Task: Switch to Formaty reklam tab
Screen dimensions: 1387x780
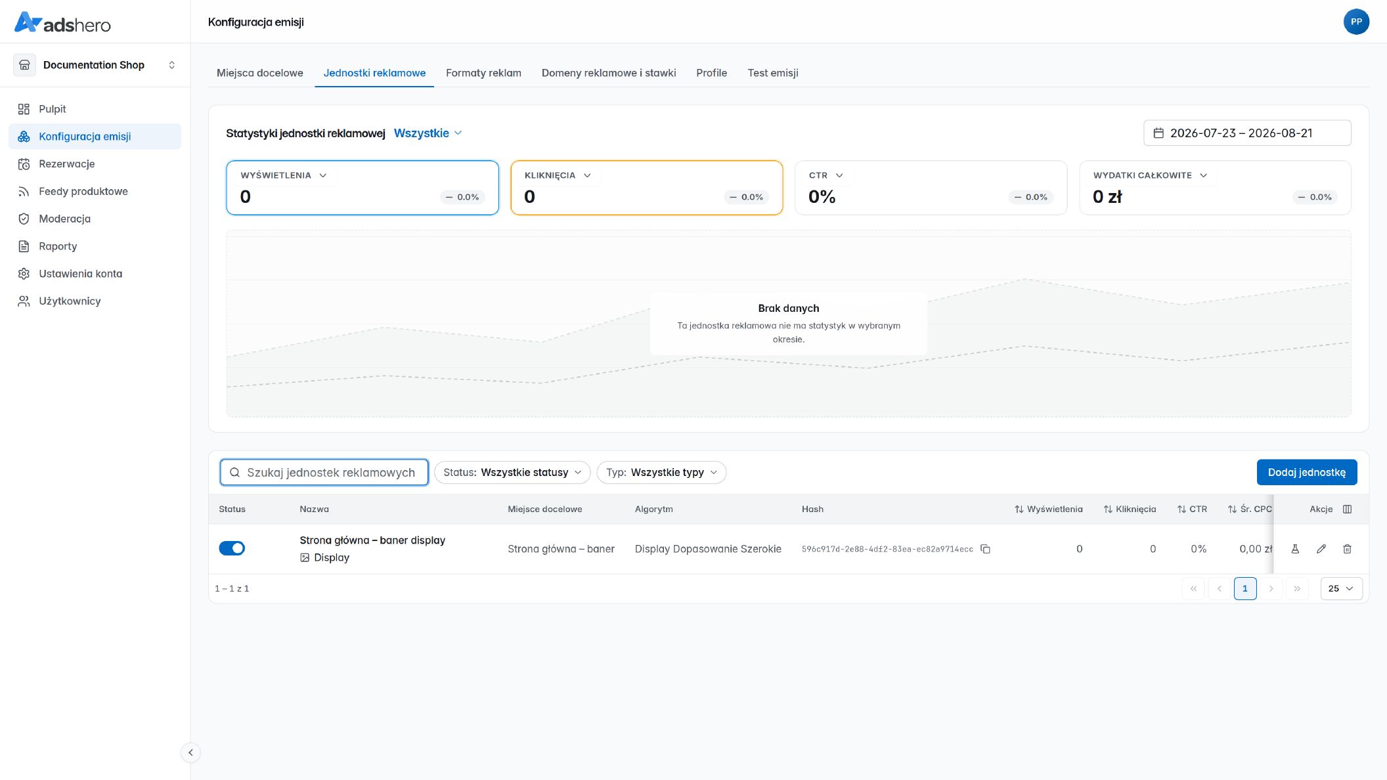Action: (483, 73)
